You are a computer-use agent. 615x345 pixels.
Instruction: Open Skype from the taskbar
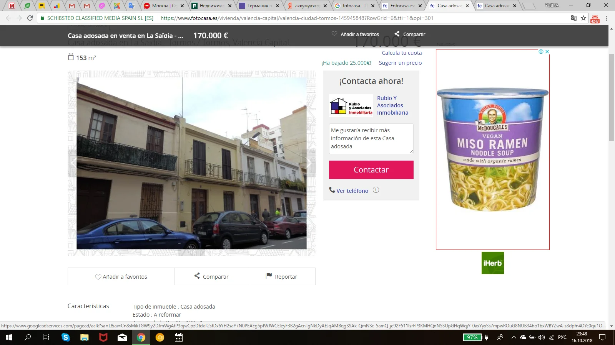tap(66, 337)
